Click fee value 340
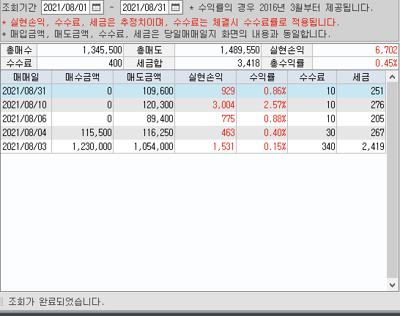The width and height of the screenshot is (400, 316). point(328,146)
